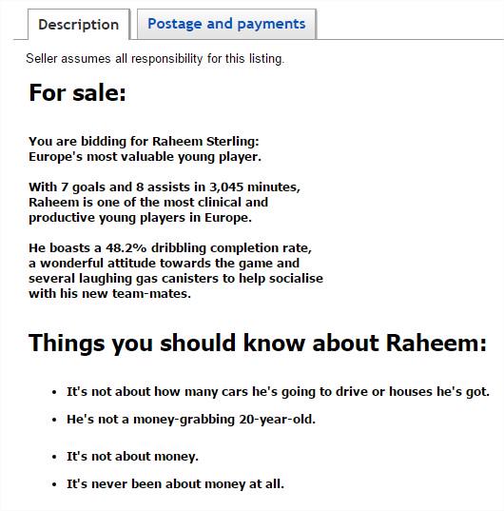This screenshot has height=511, width=504.
Task: Switch to the Postage and payments tab
Action: pos(226,24)
